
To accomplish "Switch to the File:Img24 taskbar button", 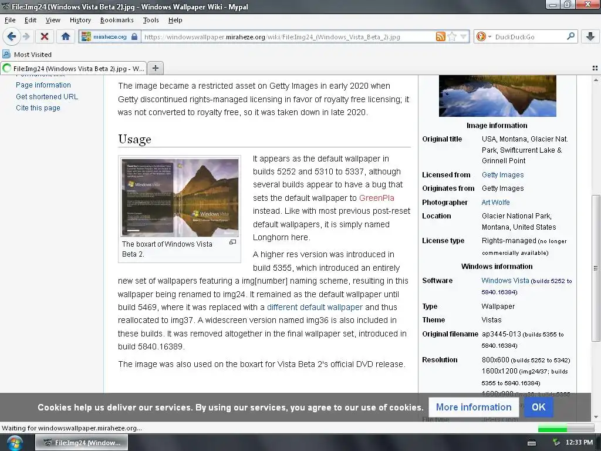I will [82, 443].
